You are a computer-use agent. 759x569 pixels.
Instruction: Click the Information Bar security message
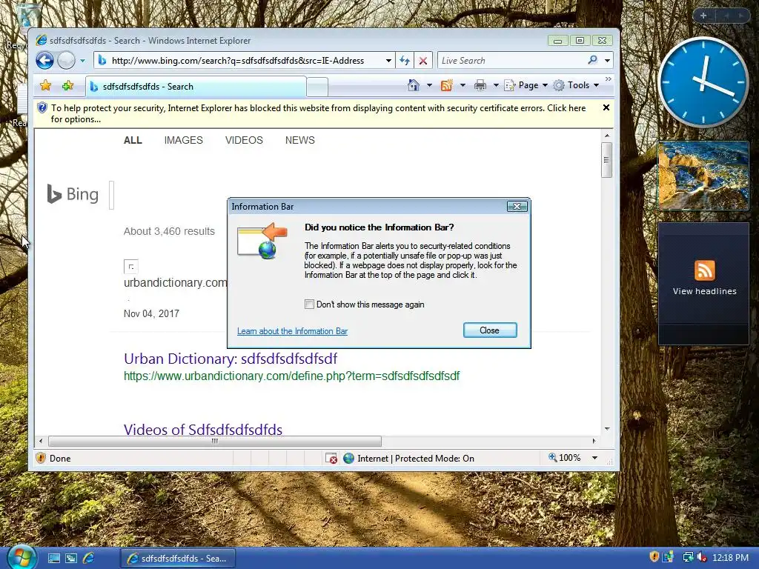coord(318,113)
